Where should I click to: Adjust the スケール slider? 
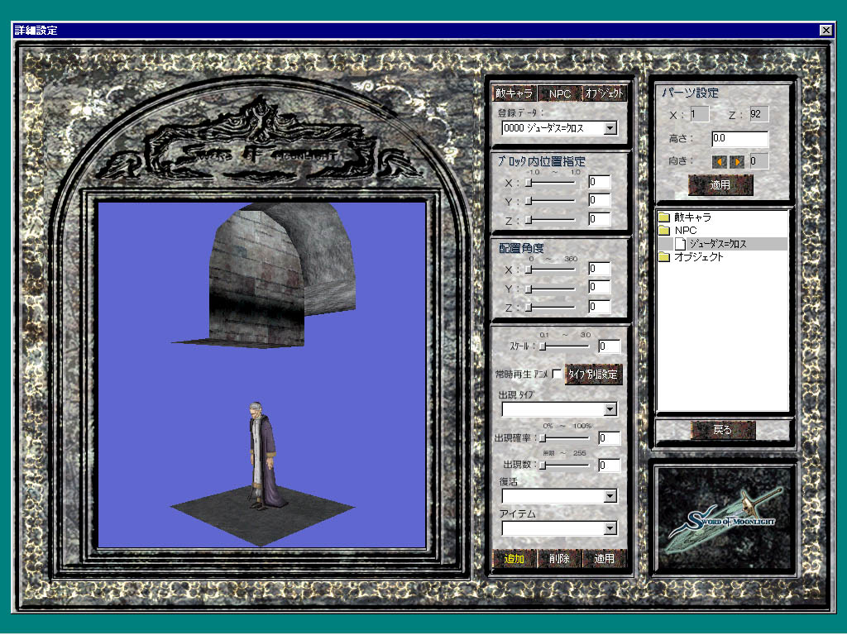click(x=564, y=346)
